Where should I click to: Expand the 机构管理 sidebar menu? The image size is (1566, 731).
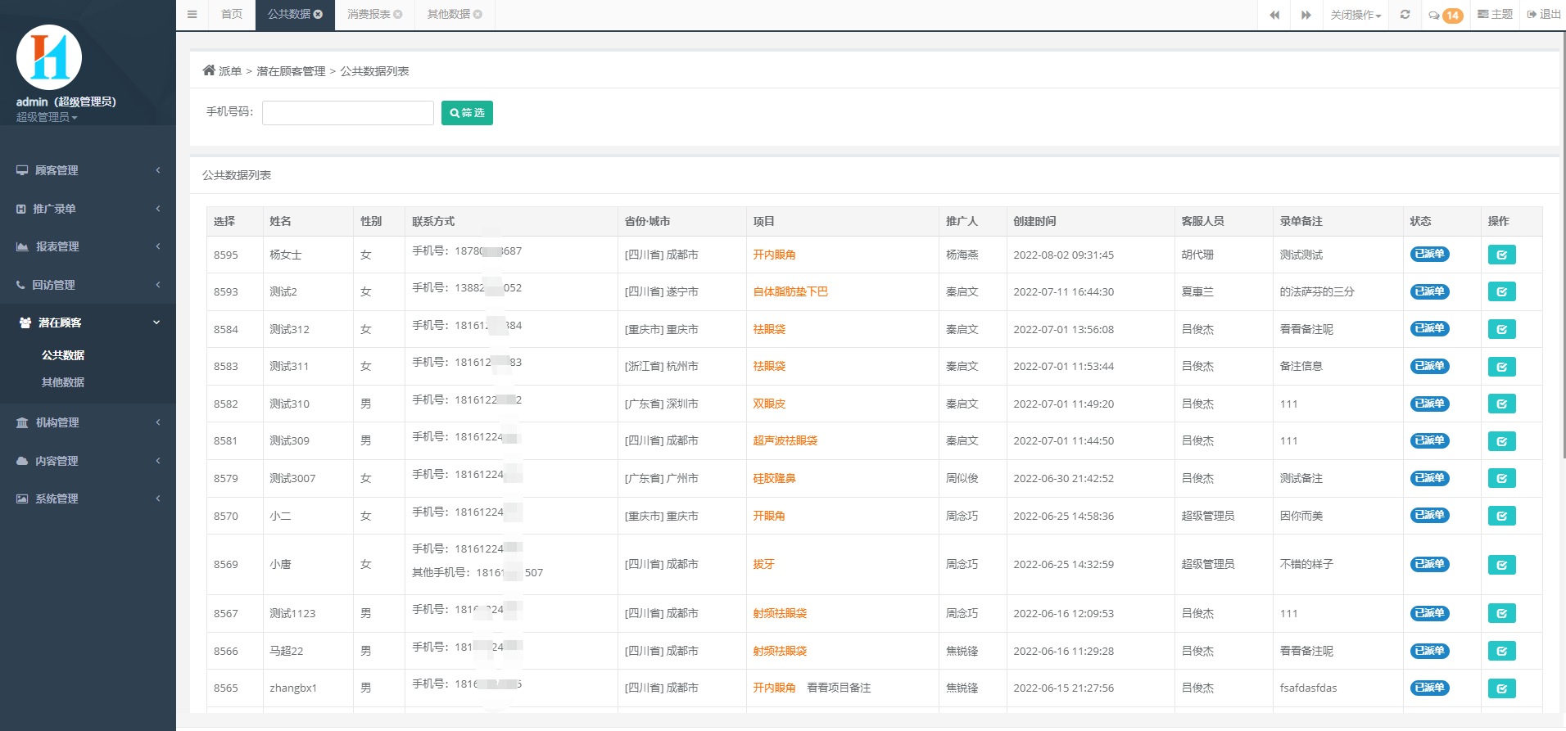click(88, 422)
